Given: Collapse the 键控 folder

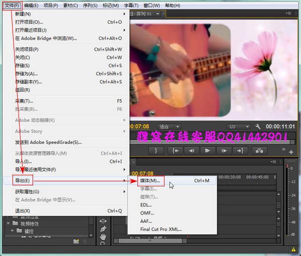Looking at the screenshot, I should [13, 230].
